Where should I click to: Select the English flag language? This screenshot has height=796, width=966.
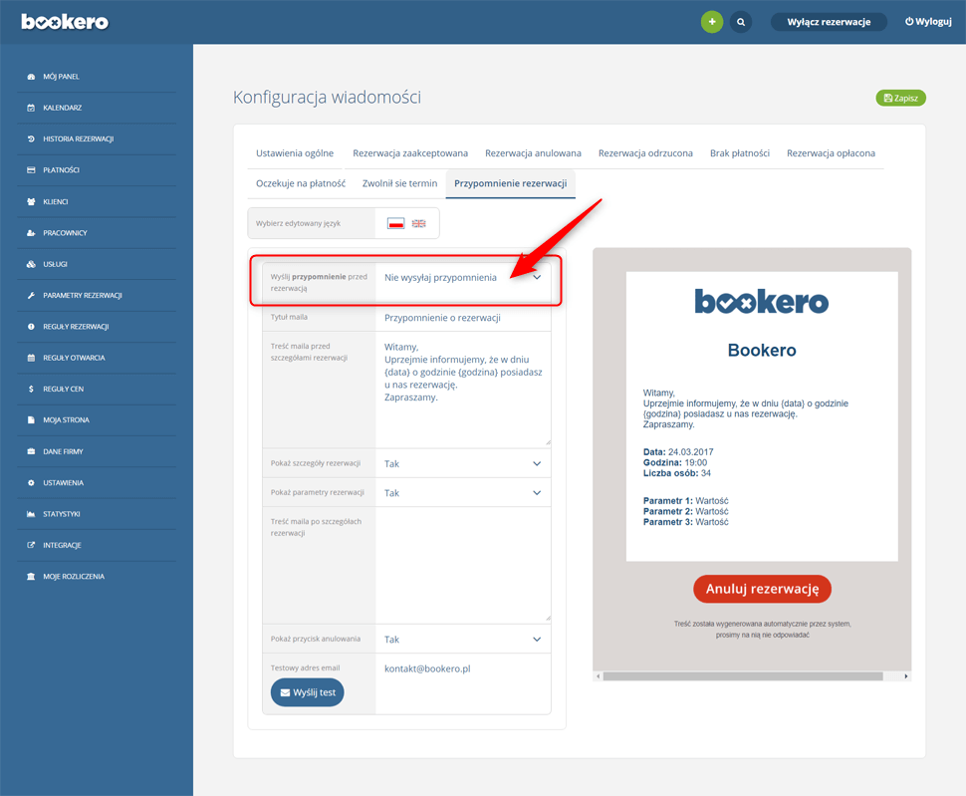click(419, 223)
